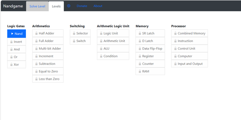Select the Data Flip-Flop level
Image resolution: width=241 pixels, height=120 pixels.
click(x=152, y=49)
